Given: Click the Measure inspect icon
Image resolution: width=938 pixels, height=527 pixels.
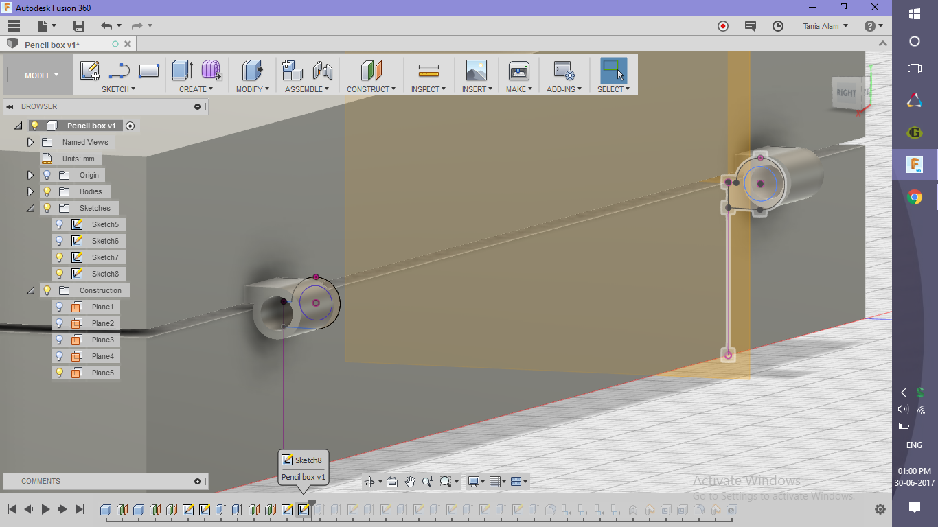Looking at the screenshot, I should [428, 70].
